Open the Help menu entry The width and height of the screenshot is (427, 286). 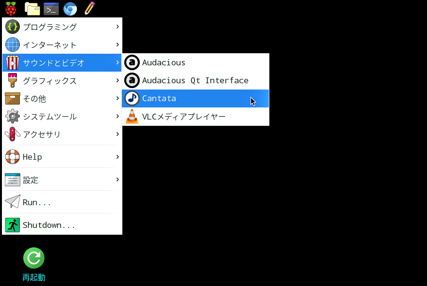tap(62, 157)
